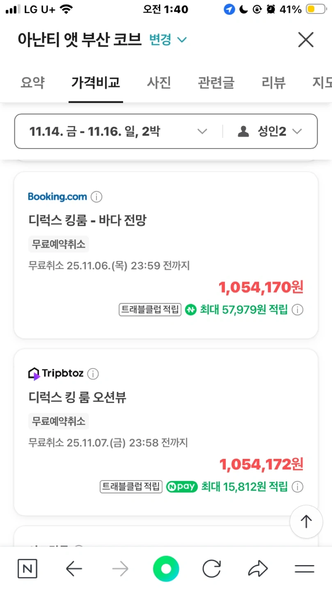Viewport: 332px width, 591px height.
Task: Select the Booking.com 1,054,170원 price
Action: click(x=261, y=288)
